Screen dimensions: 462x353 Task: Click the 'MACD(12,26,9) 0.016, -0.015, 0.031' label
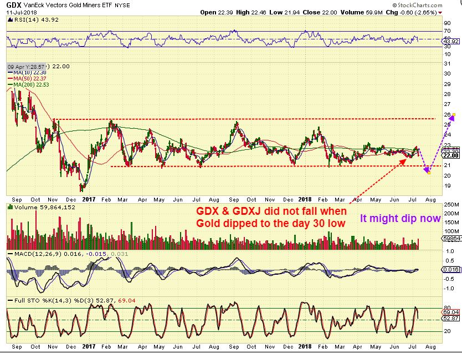tap(71, 254)
